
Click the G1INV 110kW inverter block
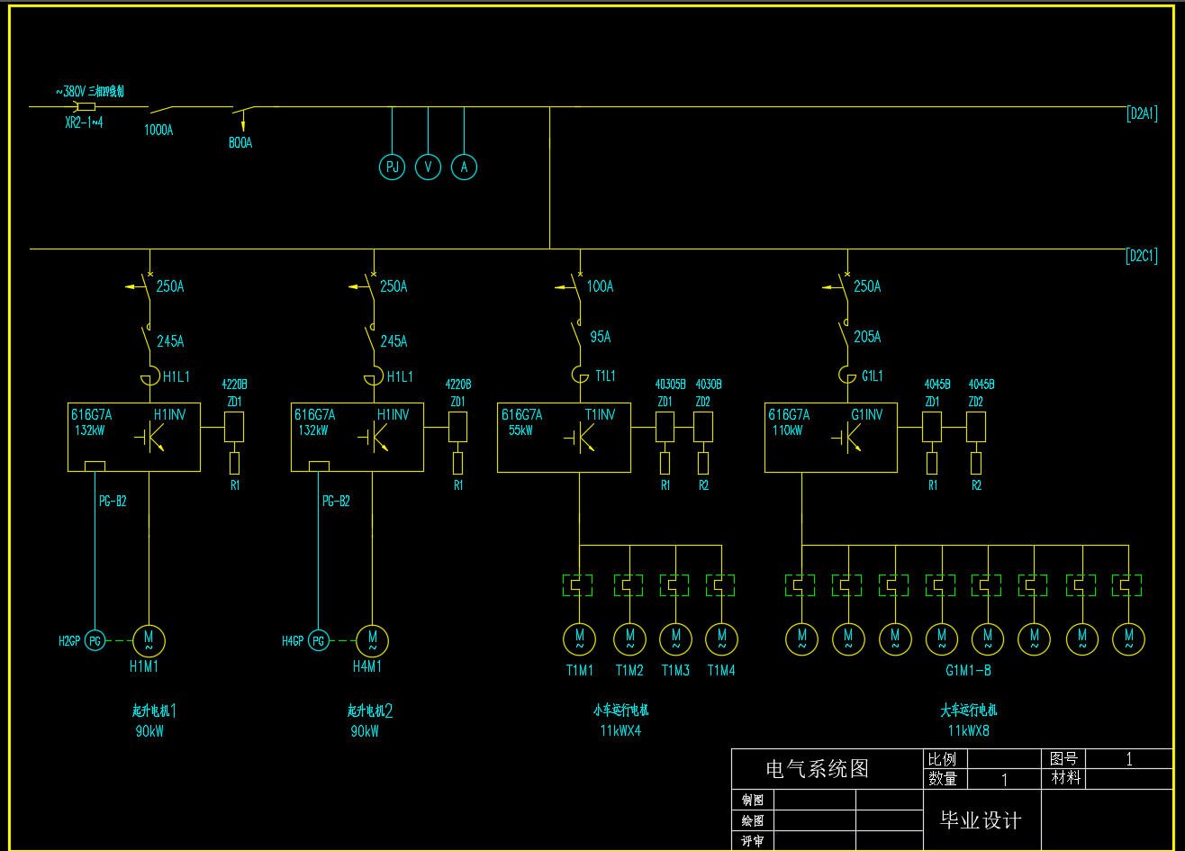pyautogui.click(x=830, y=438)
